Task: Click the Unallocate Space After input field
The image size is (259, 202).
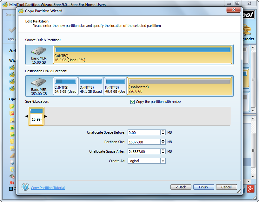Action: (144, 151)
